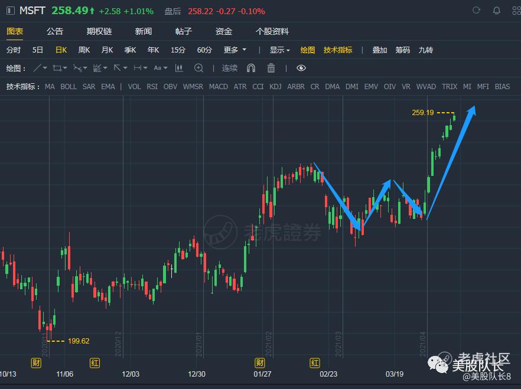Click the first 财 earnings marker

[36, 363]
